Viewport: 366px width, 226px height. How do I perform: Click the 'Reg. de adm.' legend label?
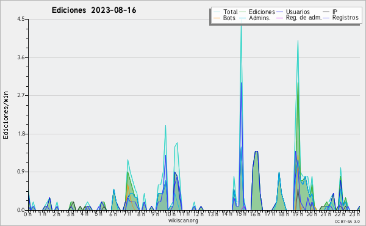(304, 18)
